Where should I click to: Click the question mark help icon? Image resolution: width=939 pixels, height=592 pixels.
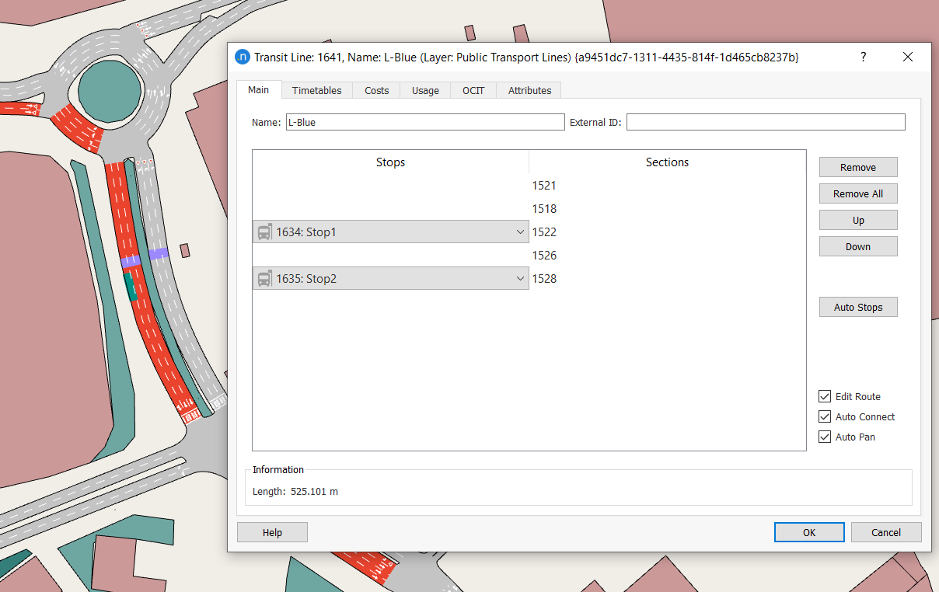pos(863,57)
